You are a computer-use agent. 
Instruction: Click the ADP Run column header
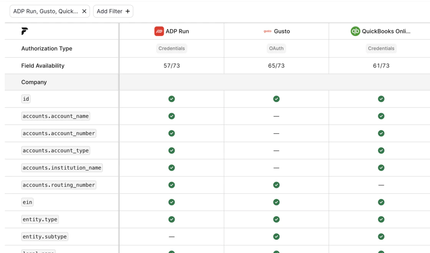pyautogui.click(x=172, y=31)
